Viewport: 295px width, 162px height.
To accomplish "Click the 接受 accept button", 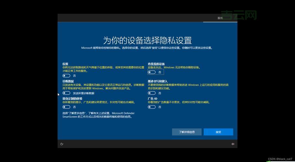I will pyautogui.click(x=218, y=132).
